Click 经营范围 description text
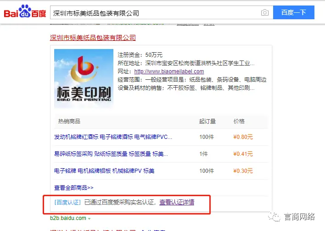 [192, 84]
